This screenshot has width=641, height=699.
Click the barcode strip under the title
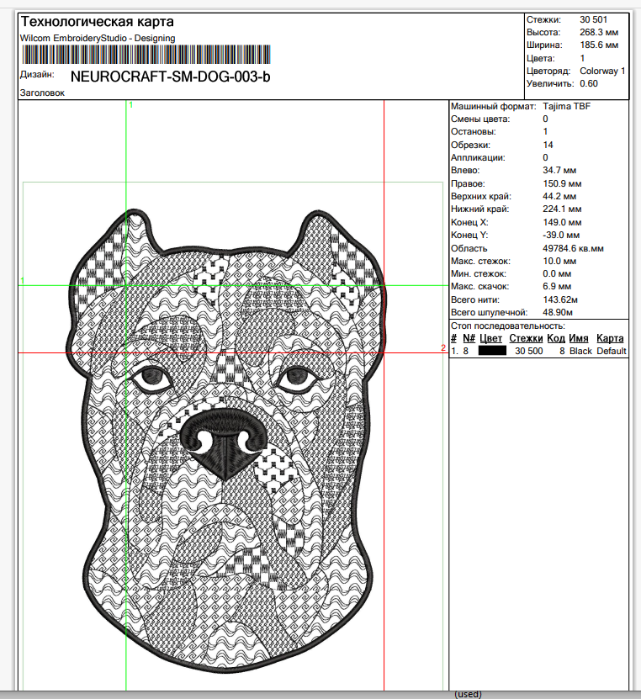(x=146, y=55)
